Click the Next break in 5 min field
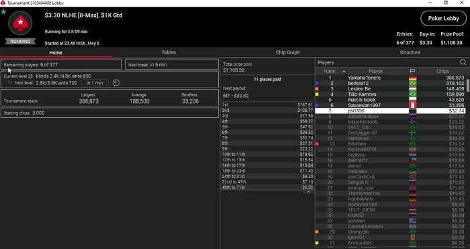 coord(172,64)
